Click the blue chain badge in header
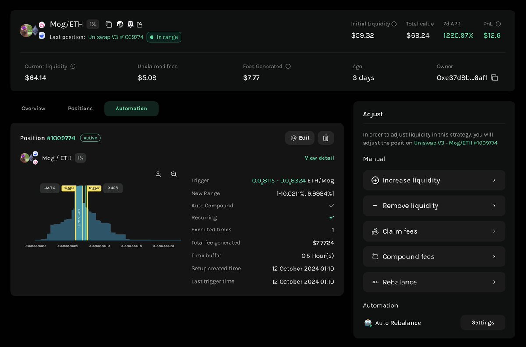The height and width of the screenshot is (347, 526). point(42,35)
